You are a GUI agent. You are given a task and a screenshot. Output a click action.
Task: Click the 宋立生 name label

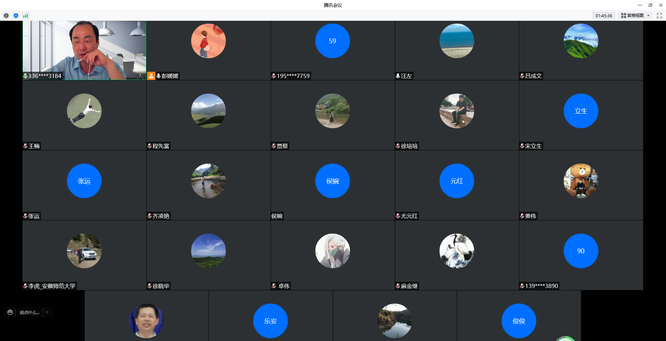533,146
